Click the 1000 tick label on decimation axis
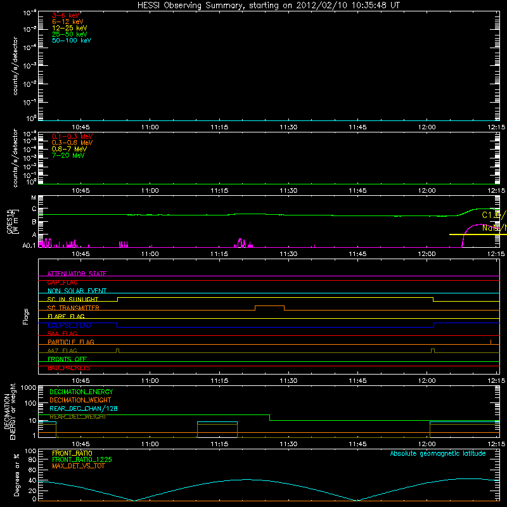Viewport: 507px width, 507px height. pos(29,388)
